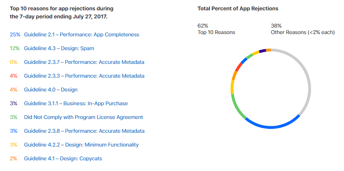Open Guideline 4.3 Design: Spam link
Viewport: 344px width, 171px height.
[x=59, y=48]
